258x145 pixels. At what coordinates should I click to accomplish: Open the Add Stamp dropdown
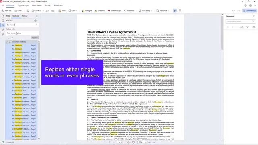click(145, 11)
